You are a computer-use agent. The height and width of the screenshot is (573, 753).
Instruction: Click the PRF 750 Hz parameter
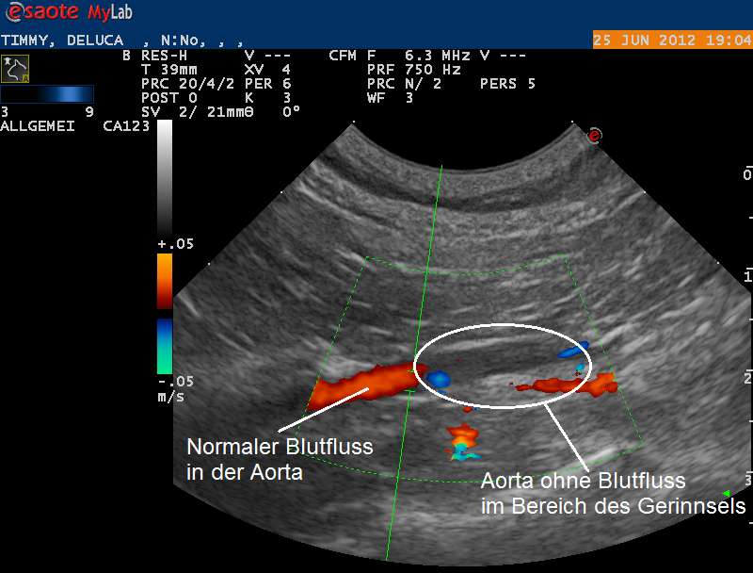tap(413, 70)
